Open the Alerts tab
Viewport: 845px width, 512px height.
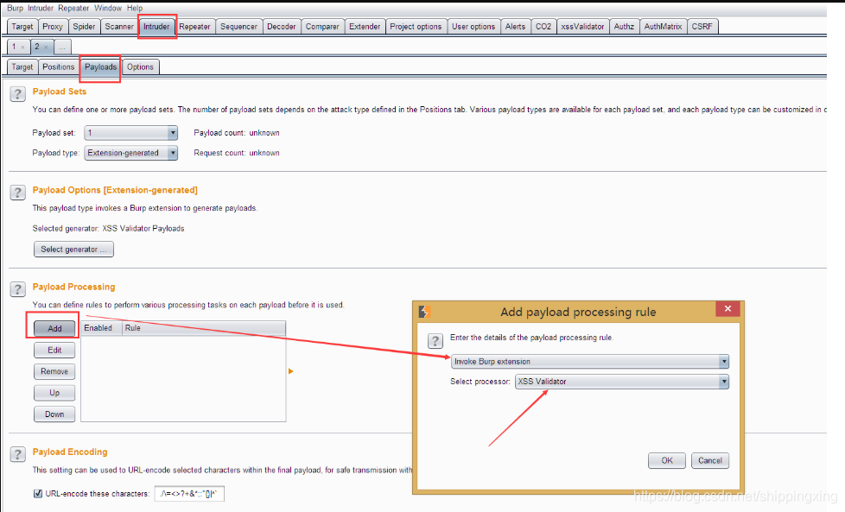click(515, 27)
